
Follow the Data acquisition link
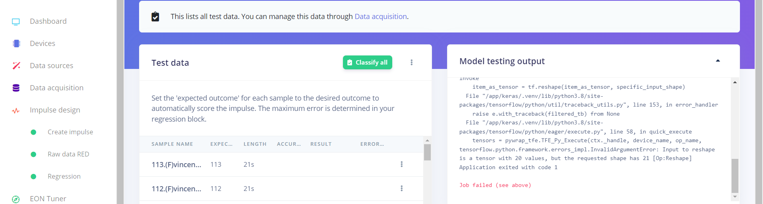click(x=381, y=17)
